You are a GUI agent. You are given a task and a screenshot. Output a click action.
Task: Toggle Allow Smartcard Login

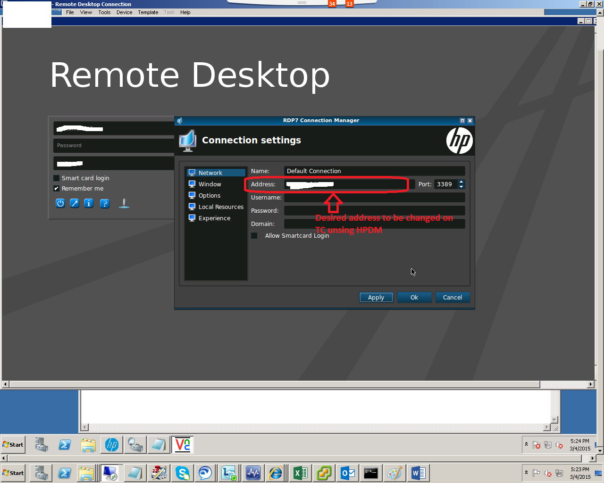pyautogui.click(x=254, y=235)
